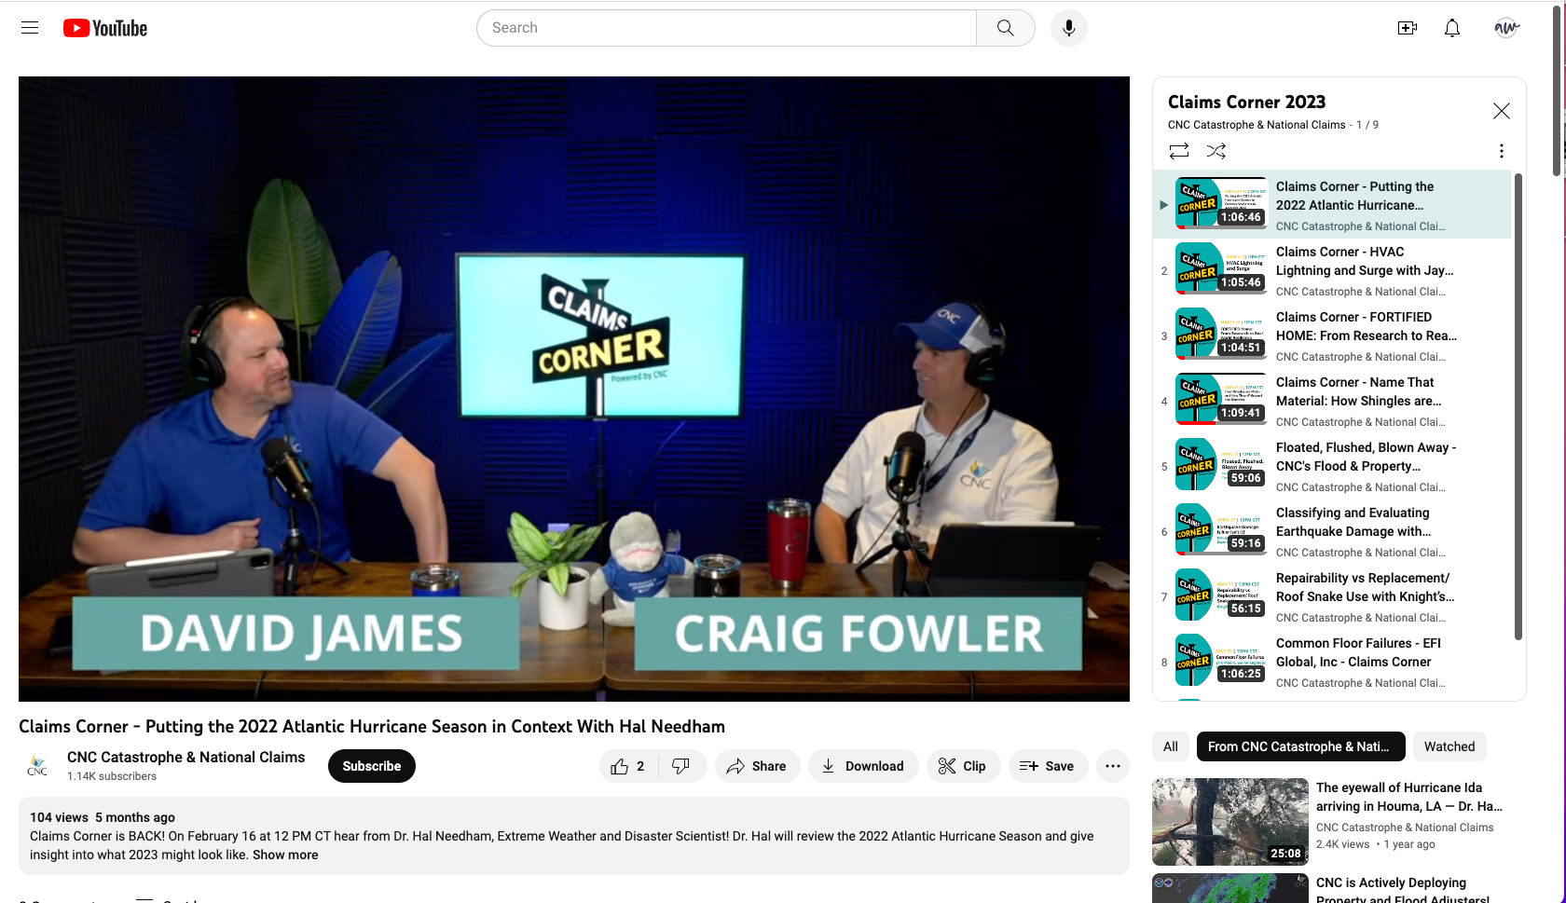Open playlist owner CNC Catastrophe & National Claims

point(1257,125)
